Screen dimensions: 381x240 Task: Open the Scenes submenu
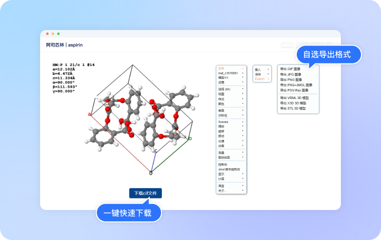tap(223, 121)
